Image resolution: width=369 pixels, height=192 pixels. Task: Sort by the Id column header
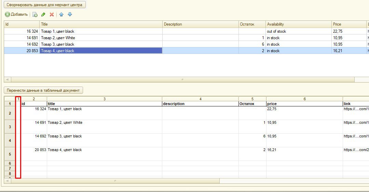click(22, 24)
